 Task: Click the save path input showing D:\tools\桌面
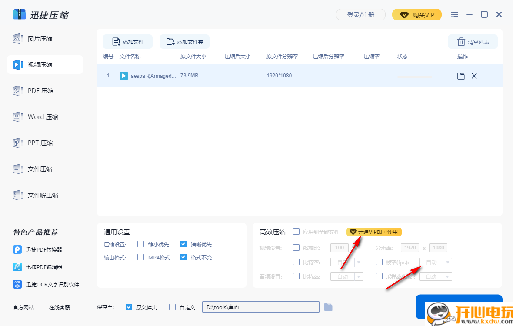coord(260,307)
